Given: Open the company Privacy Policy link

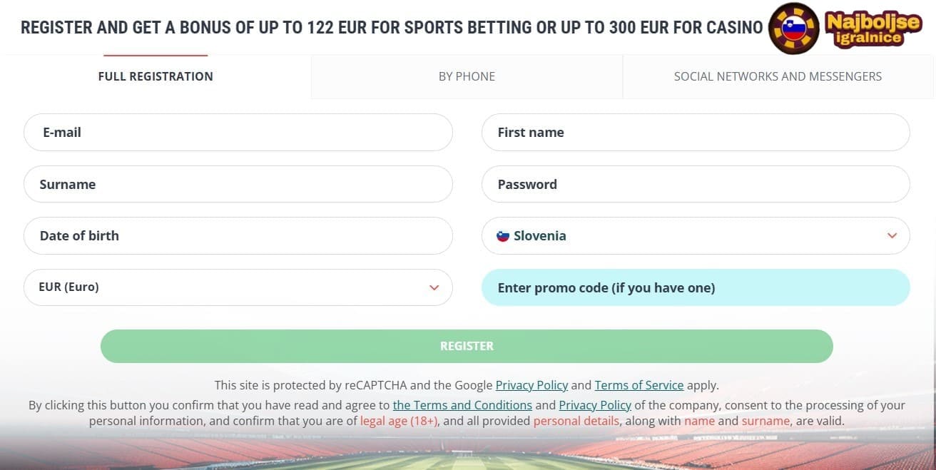Looking at the screenshot, I should (x=595, y=405).
